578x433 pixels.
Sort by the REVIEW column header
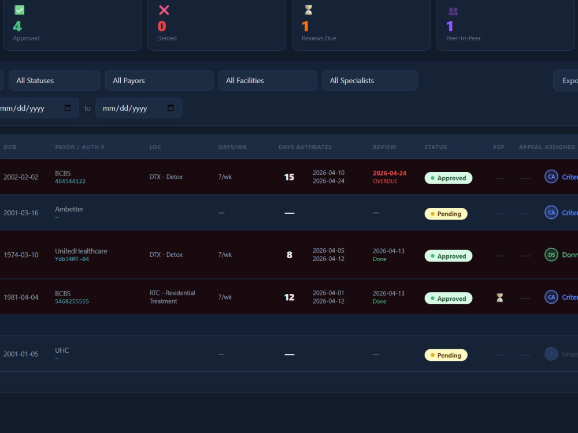tap(384, 147)
